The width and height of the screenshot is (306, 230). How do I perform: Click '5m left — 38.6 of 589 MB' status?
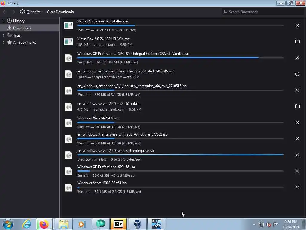coord(106,175)
